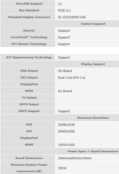Select the 2560x1600 DVI resolution value
The height and width of the screenshot is (174, 119).
click(66, 131)
